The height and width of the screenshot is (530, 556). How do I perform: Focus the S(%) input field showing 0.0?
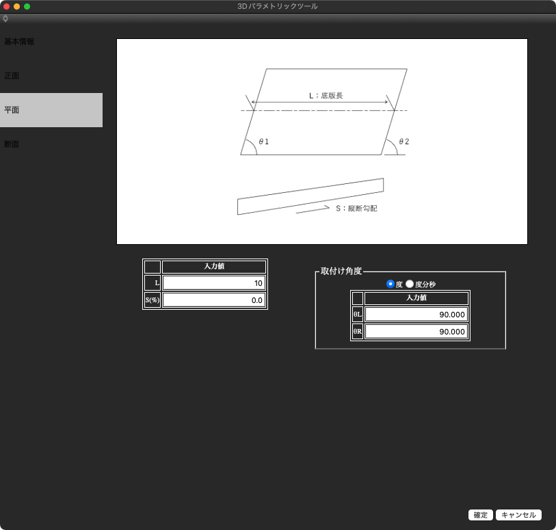pyautogui.click(x=213, y=300)
